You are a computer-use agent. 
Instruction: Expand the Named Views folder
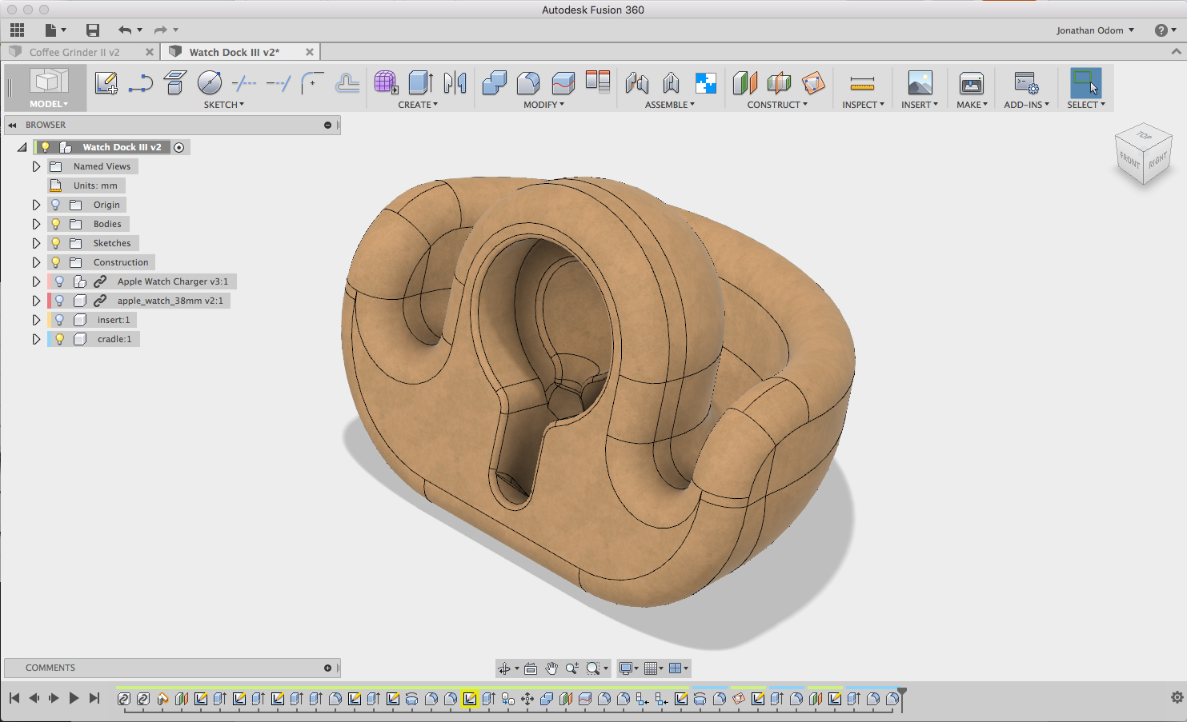tap(36, 166)
